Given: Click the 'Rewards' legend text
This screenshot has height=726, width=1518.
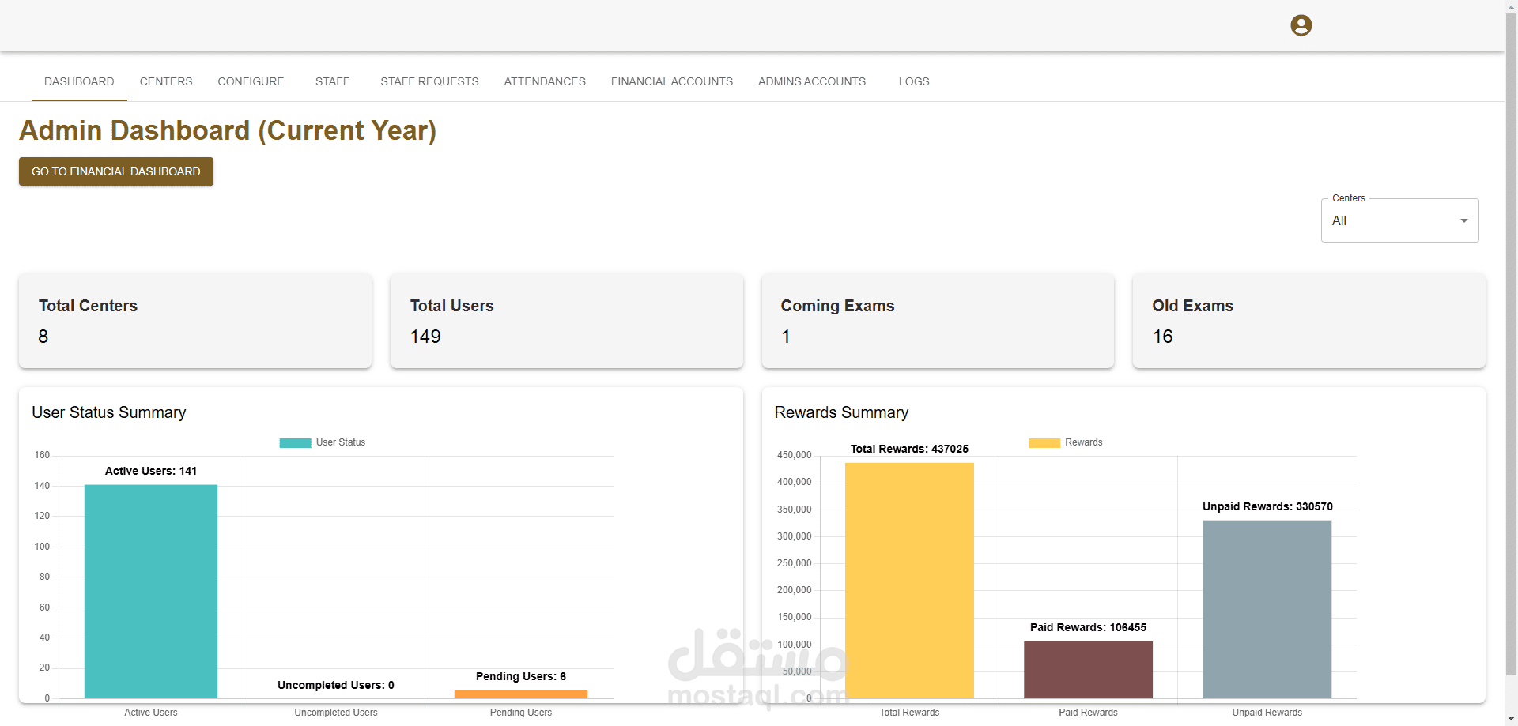Looking at the screenshot, I should pyautogui.click(x=1083, y=442).
